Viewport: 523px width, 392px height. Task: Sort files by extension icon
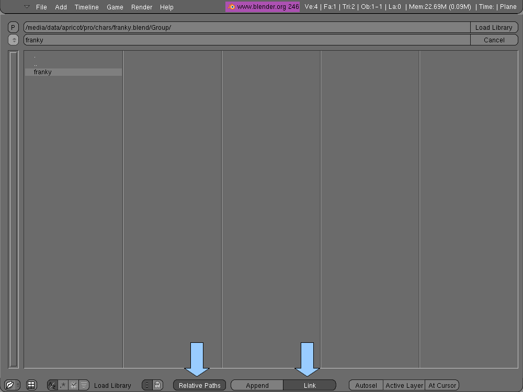pos(63,385)
